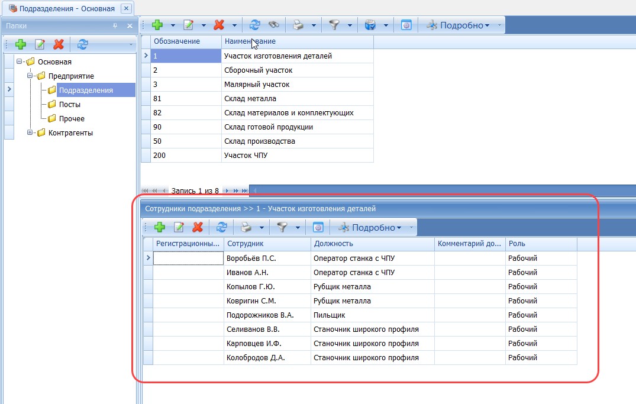The height and width of the screenshot is (404, 636).
Task: Sort by the Должность column header
Action: coord(372,244)
